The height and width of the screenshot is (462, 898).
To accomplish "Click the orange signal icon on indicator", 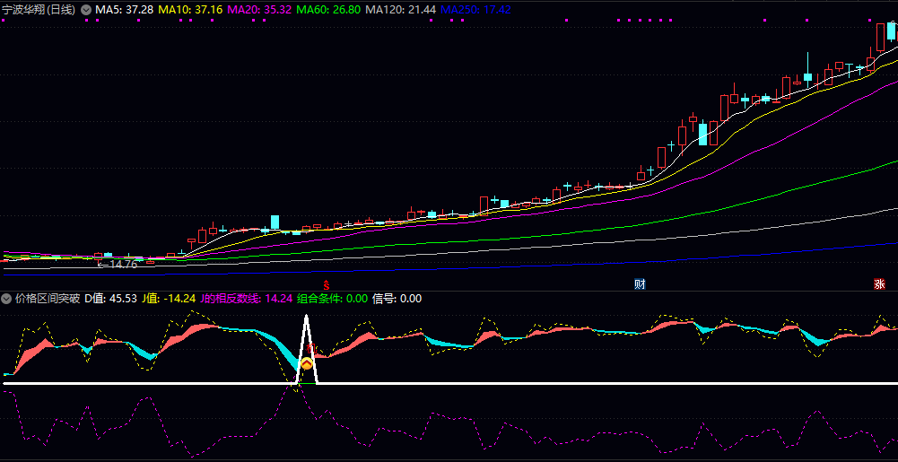I will [307, 364].
